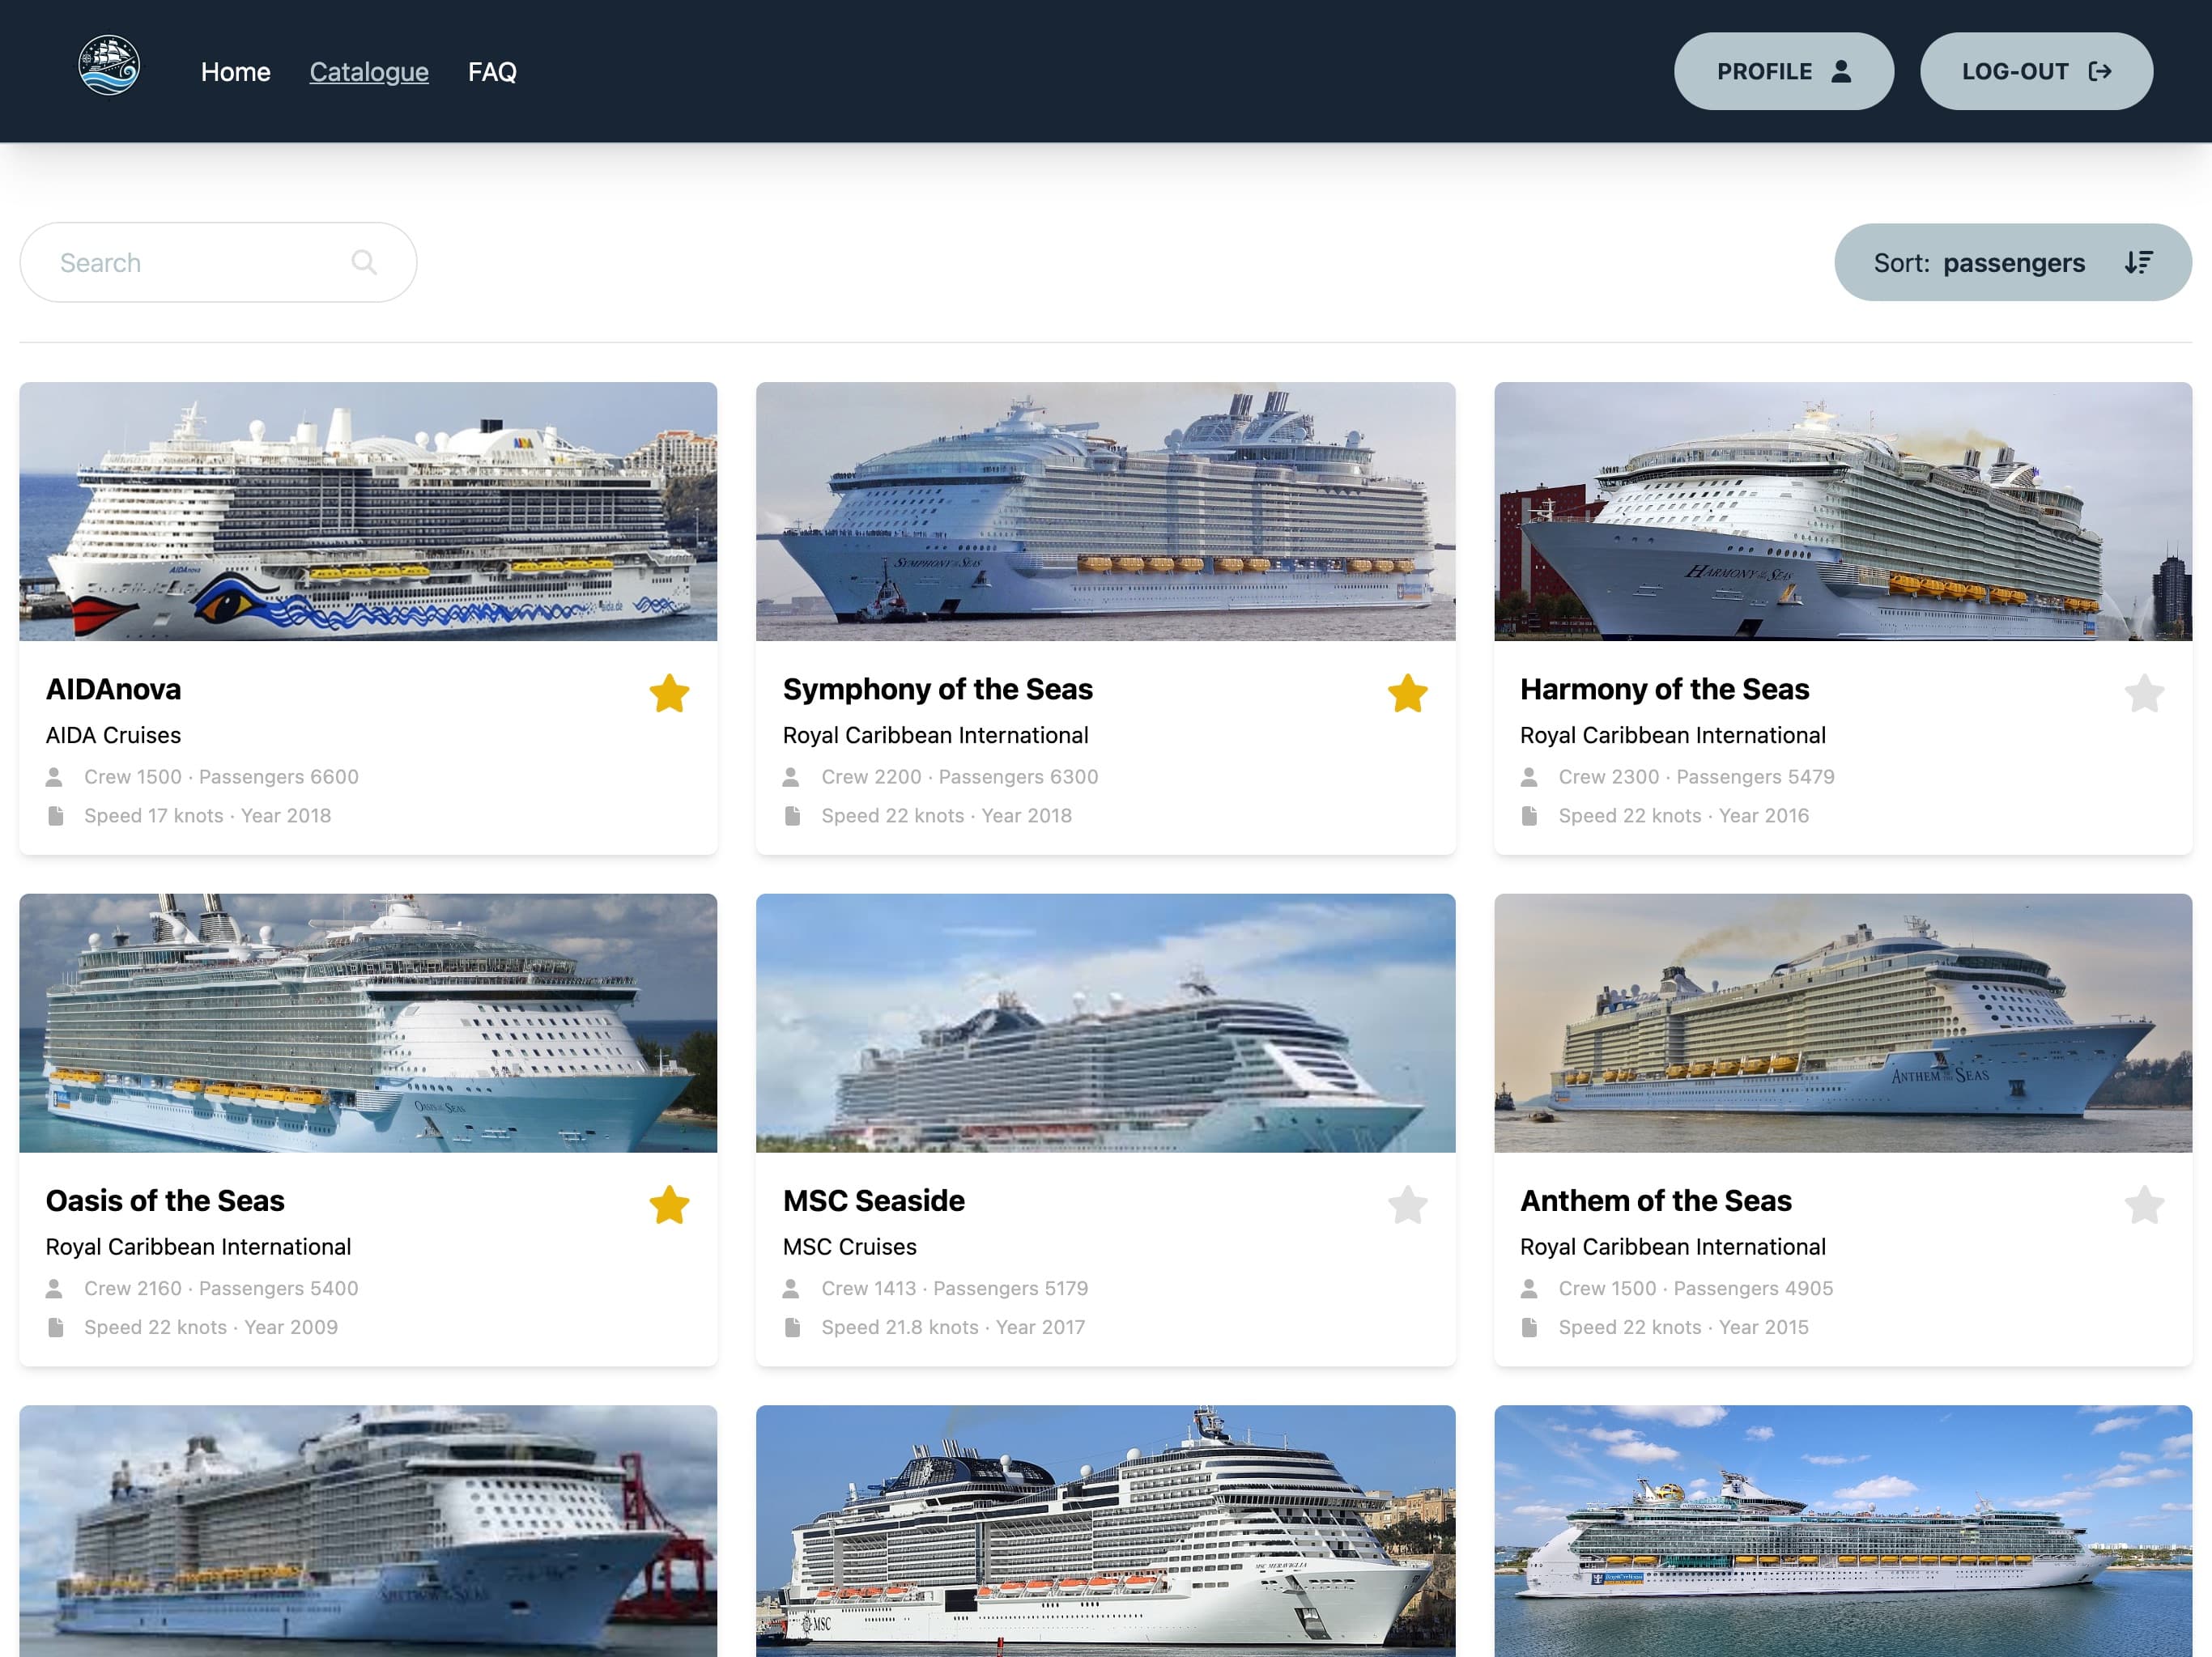Click 'Crew 2200 · Passengers 6300' text

(x=959, y=777)
